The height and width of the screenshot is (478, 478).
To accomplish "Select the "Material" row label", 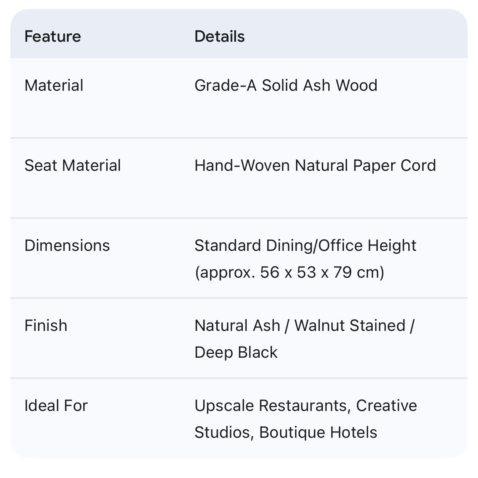I will click(54, 85).
